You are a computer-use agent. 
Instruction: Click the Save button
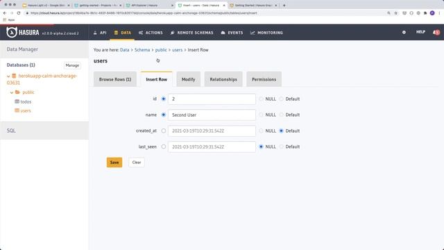114,162
